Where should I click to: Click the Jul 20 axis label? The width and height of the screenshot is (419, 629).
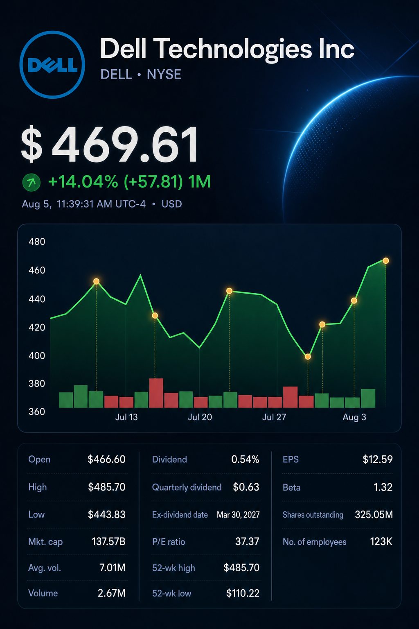coord(200,417)
